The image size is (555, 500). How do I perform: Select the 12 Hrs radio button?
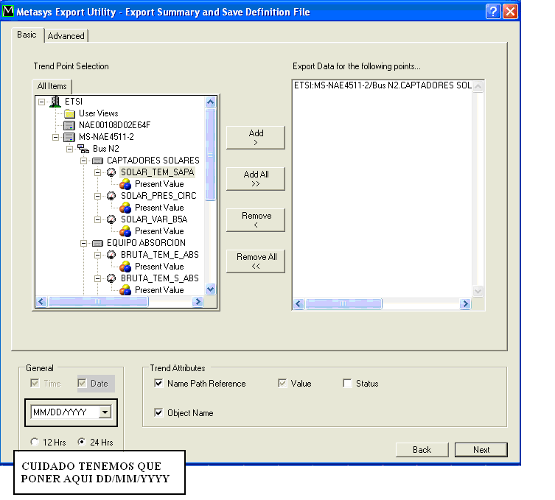point(35,442)
